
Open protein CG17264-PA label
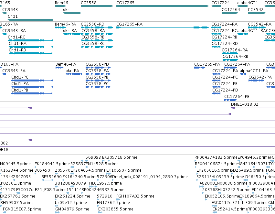coord(237,64)
